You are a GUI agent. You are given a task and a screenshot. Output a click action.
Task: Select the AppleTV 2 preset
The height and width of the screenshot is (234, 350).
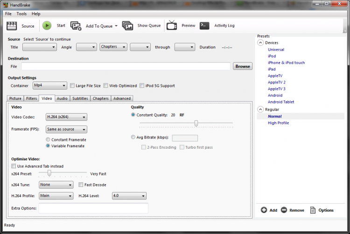coord(277,82)
